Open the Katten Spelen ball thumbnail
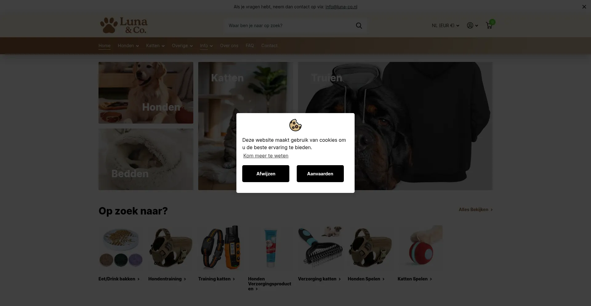Screen dimensions: 591x306 click(420, 248)
